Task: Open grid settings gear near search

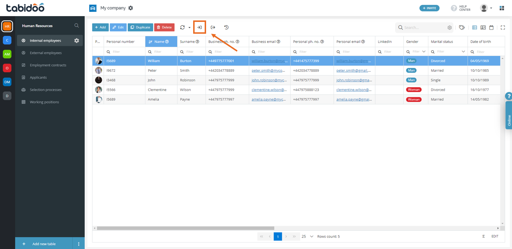Action: click(450, 27)
